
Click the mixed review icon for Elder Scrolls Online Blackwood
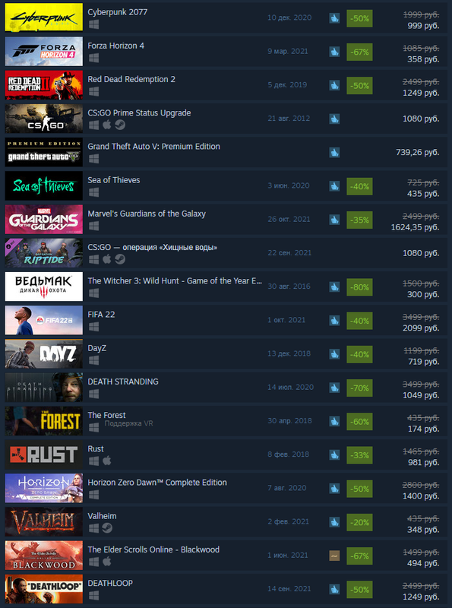coord(334,556)
